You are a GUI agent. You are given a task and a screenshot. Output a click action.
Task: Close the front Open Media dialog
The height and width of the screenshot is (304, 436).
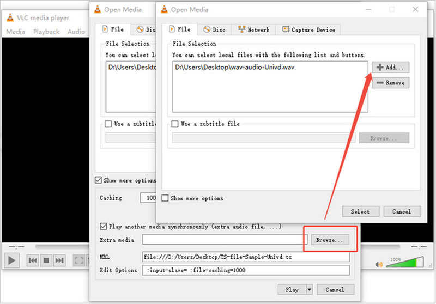[415, 9]
